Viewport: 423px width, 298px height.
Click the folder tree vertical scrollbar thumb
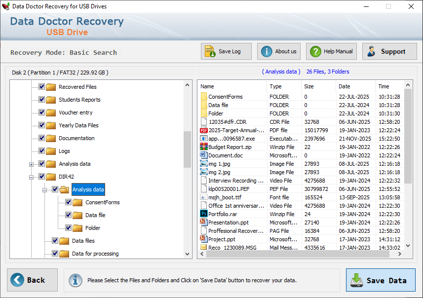point(187,149)
